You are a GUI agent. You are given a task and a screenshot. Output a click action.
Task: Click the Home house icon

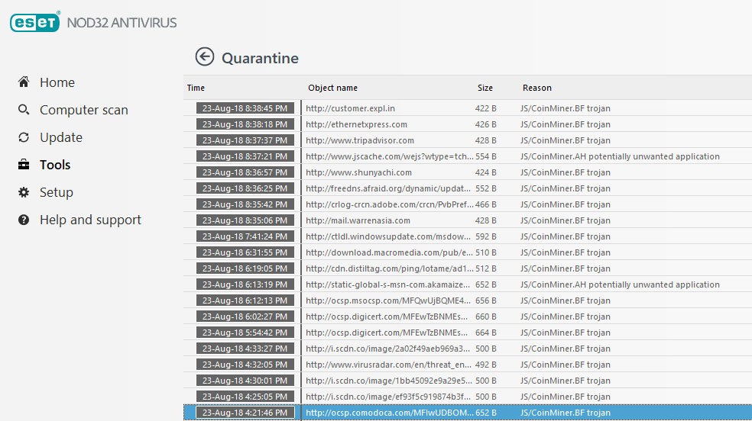(x=24, y=82)
